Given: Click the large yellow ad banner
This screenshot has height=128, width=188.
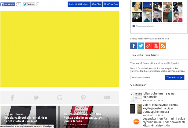Looking at the screenshot, I should point(60,49).
